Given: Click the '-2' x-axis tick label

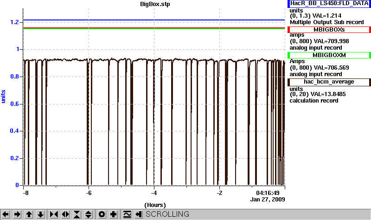Looking at the screenshot, I should point(219,193).
